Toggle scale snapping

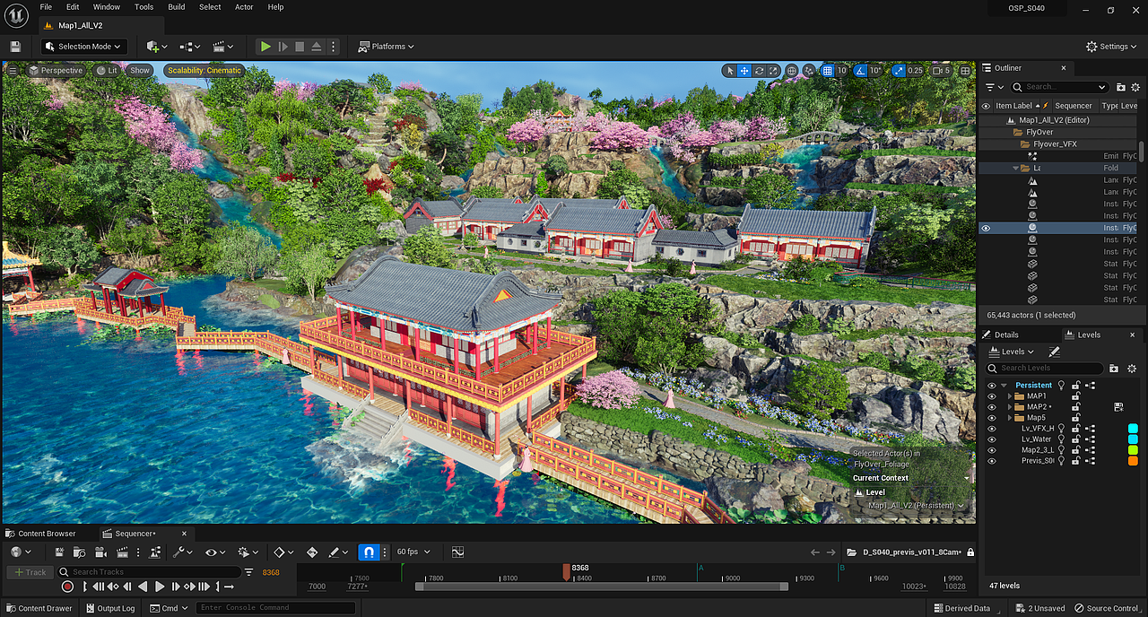click(898, 71)
